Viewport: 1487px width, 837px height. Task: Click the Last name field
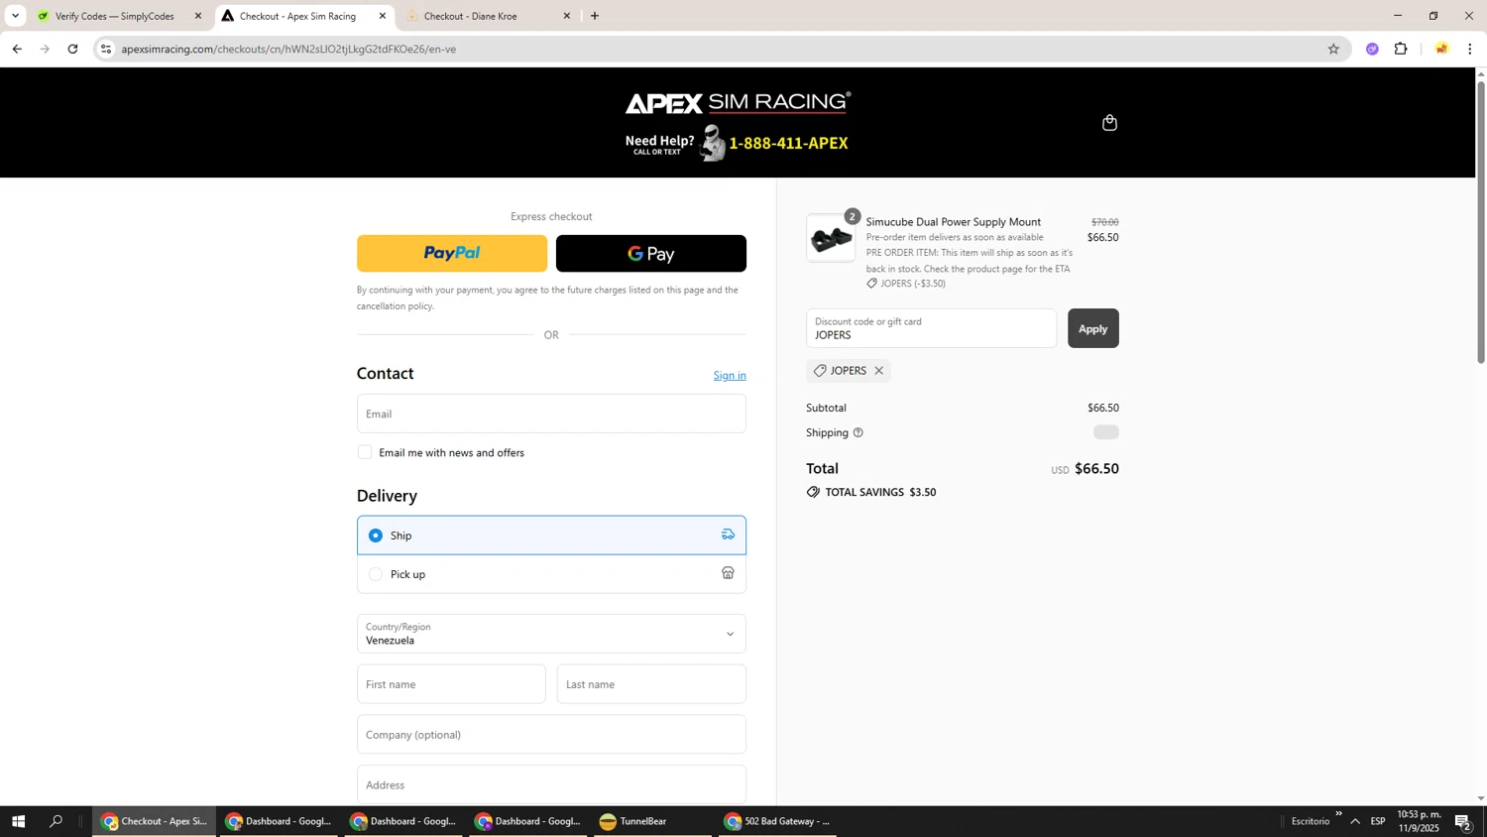651,684
